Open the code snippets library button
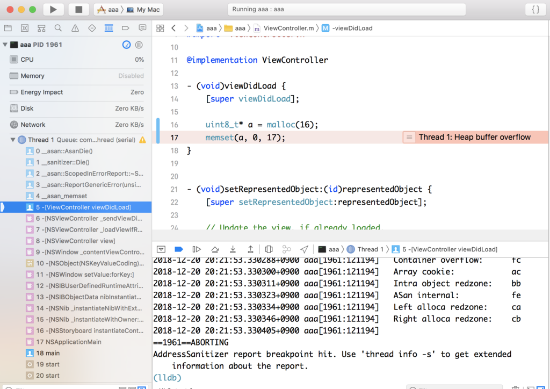This screenshot has width=550, height=389. 535,10
